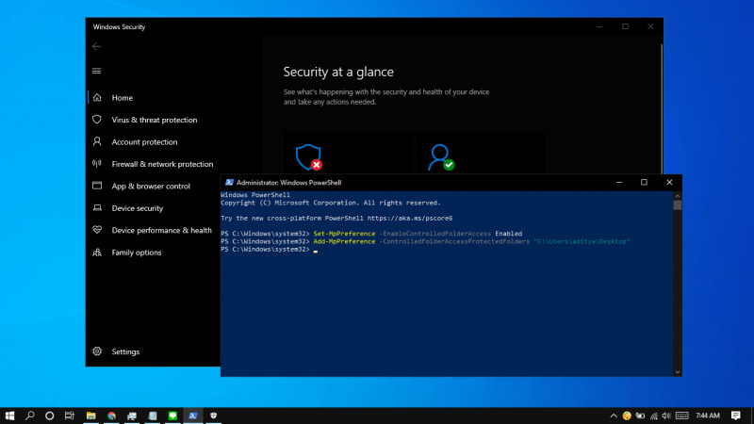Click the -EnableControlledFolderAccess parameter text
Image resolution: width=754 pixels, height=424 pixels.
coord(435,234)
